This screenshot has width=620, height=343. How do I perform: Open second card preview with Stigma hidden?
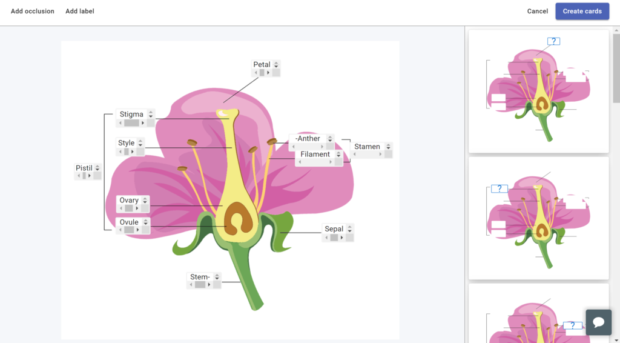(538, 218)
